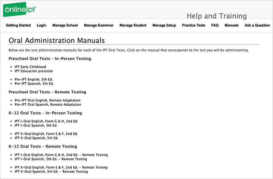Viewport: 273px width, 179px height.
Task: Open the Getting Started menu
Action: pos(18,25)
